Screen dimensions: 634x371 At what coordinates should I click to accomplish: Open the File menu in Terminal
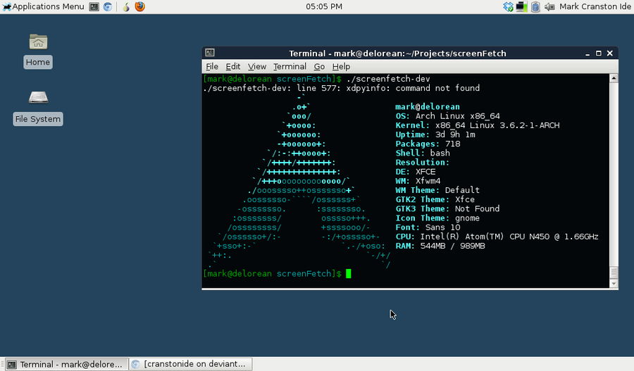pyautogui.click(x=212, y=67)
